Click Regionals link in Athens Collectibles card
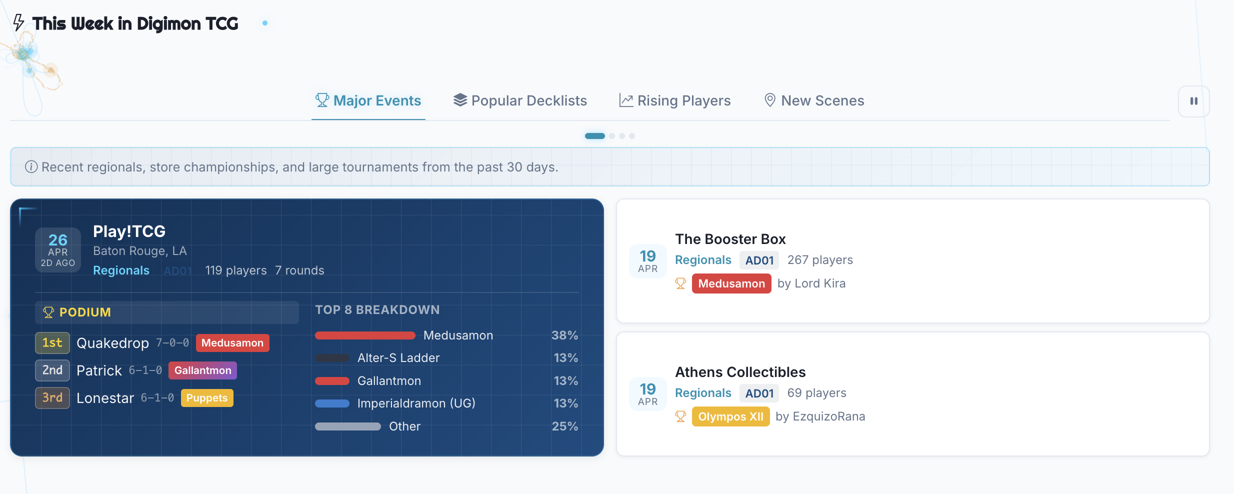This screenshot has width=1234, height=494. point(703,393)
